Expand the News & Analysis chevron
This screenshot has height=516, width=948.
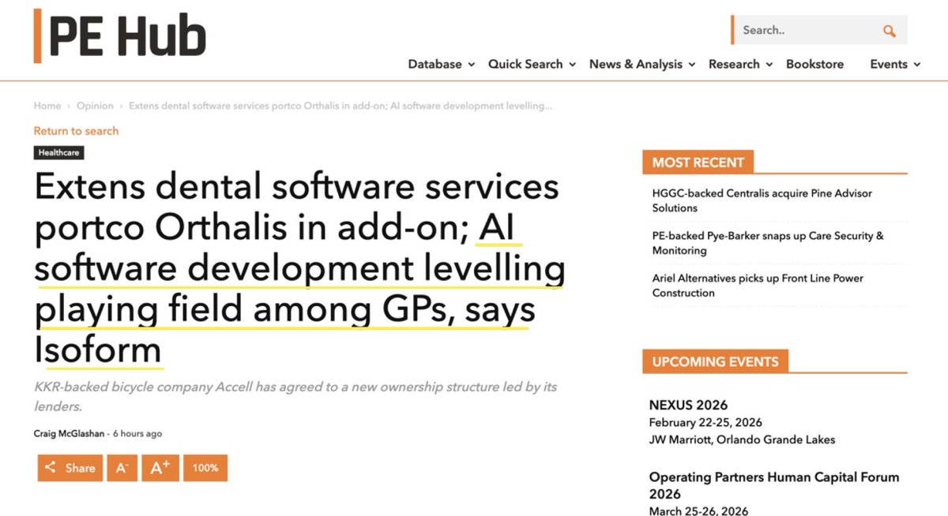692,65
